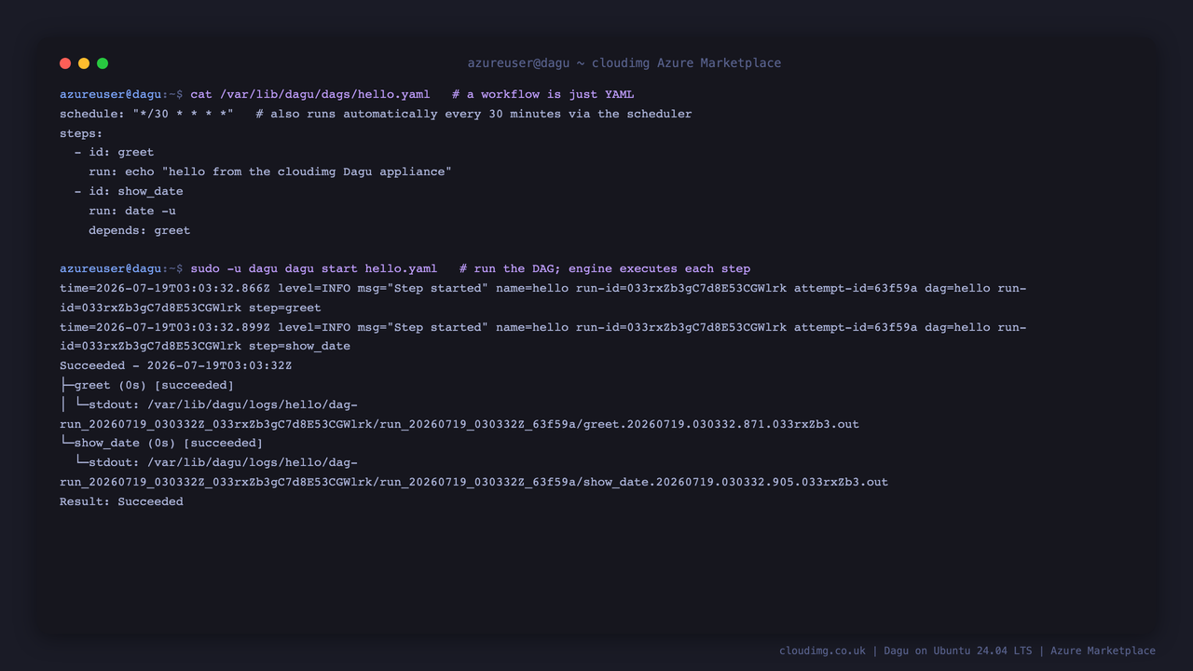Click the green maximize window dot

pyautogui.click(x=103, y=63)
